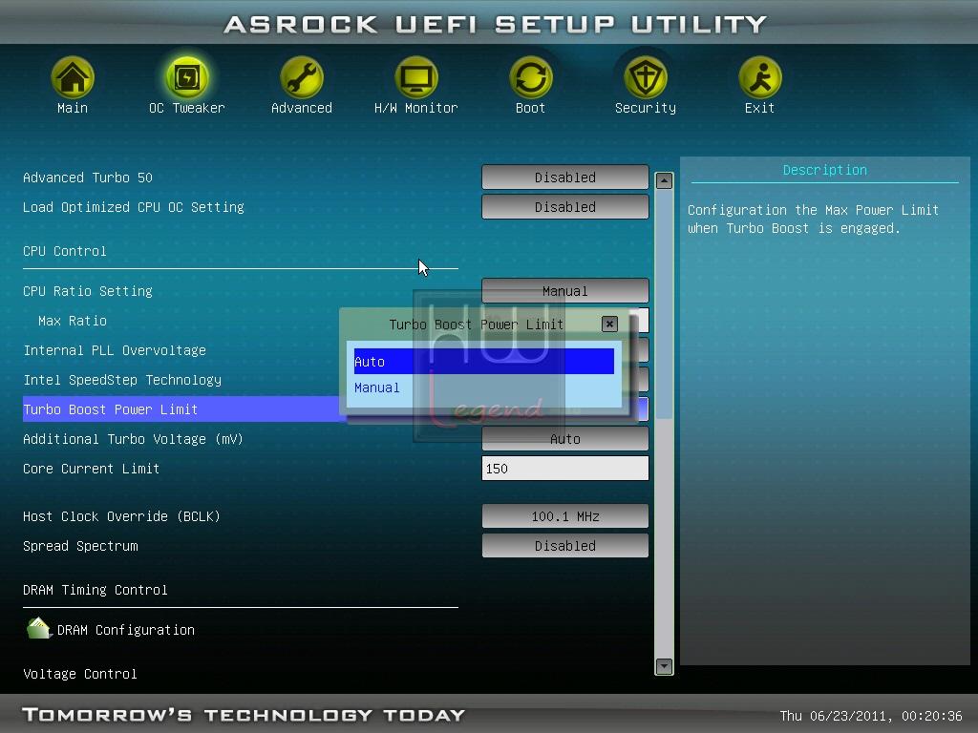Click the DRAM Timing Control heading
This screenshot has width=978, height=733.
click(96, 590)
